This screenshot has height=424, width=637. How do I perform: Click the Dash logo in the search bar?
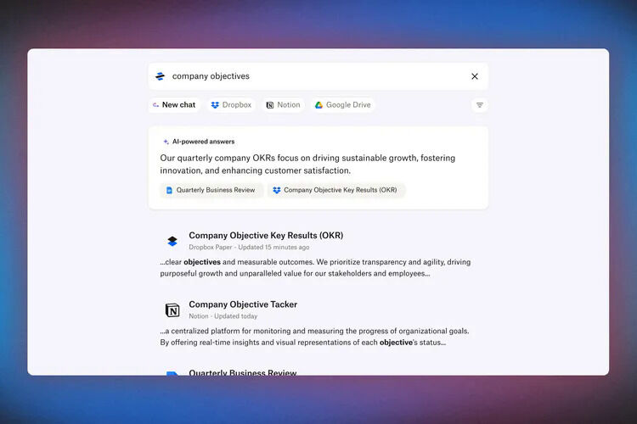[160, 76]
